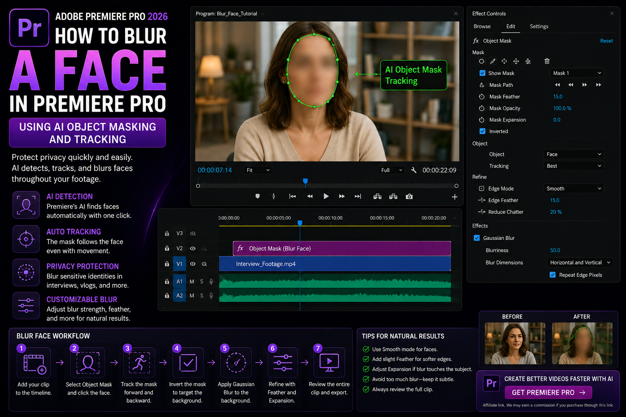
Task: Play the Blur_Face_Tutorial sequence
Action: (326, 196)
